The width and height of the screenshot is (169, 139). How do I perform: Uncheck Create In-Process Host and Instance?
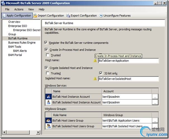coord(46,50)
